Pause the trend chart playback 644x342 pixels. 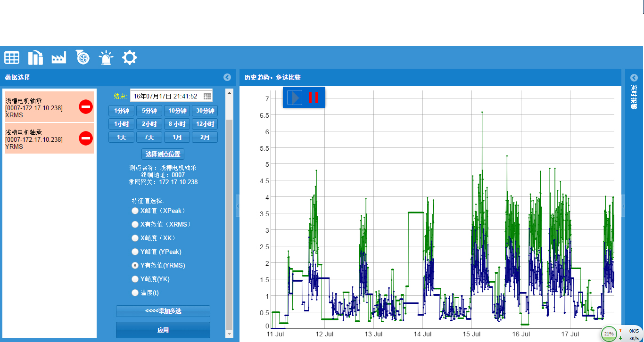(x=313, y=98)
